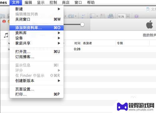Select 打开流… menu entry
The height and width of the screenshot is (113, 156).
pos(37,52)
